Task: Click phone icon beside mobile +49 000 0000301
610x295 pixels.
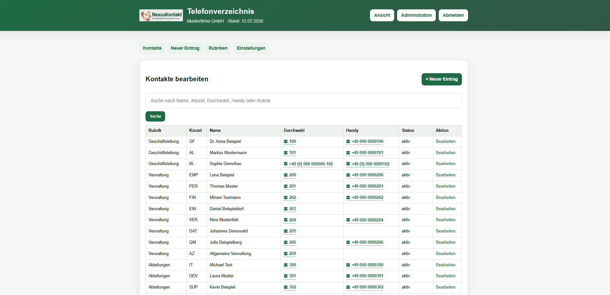Action: coord(348,276)
